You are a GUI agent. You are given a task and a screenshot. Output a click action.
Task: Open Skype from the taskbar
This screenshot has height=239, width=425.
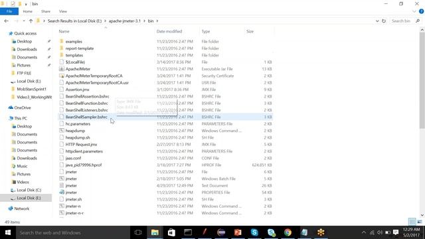[254, 232]
